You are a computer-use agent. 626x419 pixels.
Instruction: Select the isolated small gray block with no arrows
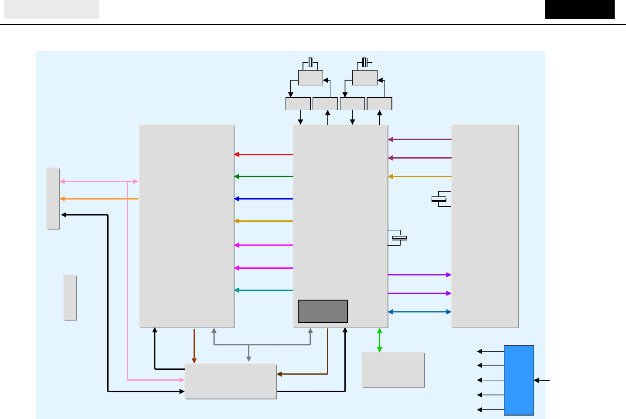pyautogui.click(x=70, y=297)
